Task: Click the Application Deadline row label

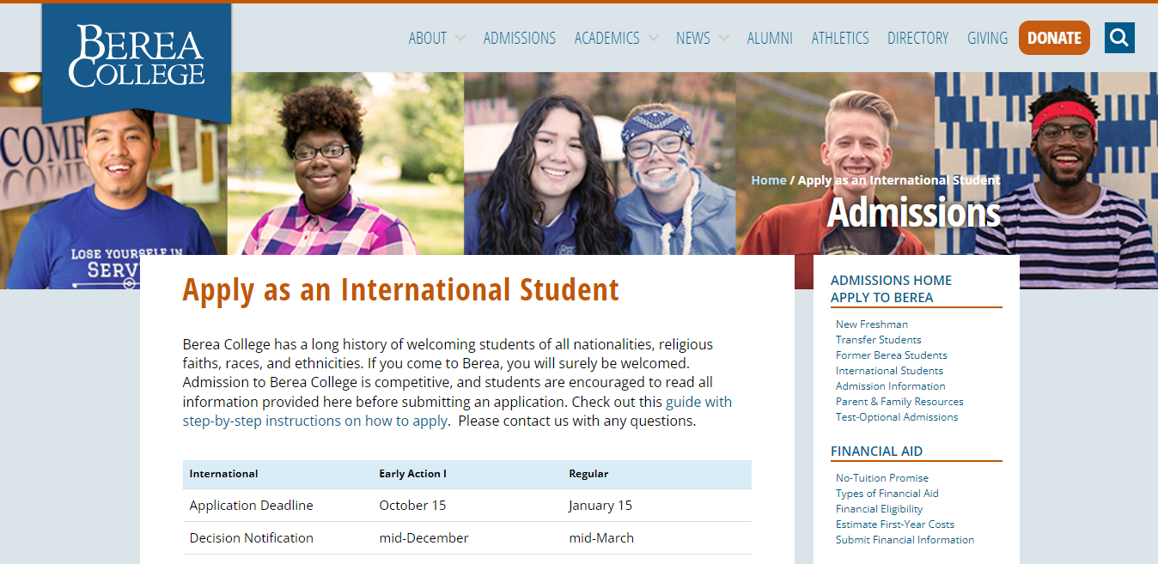Action: 252,506
